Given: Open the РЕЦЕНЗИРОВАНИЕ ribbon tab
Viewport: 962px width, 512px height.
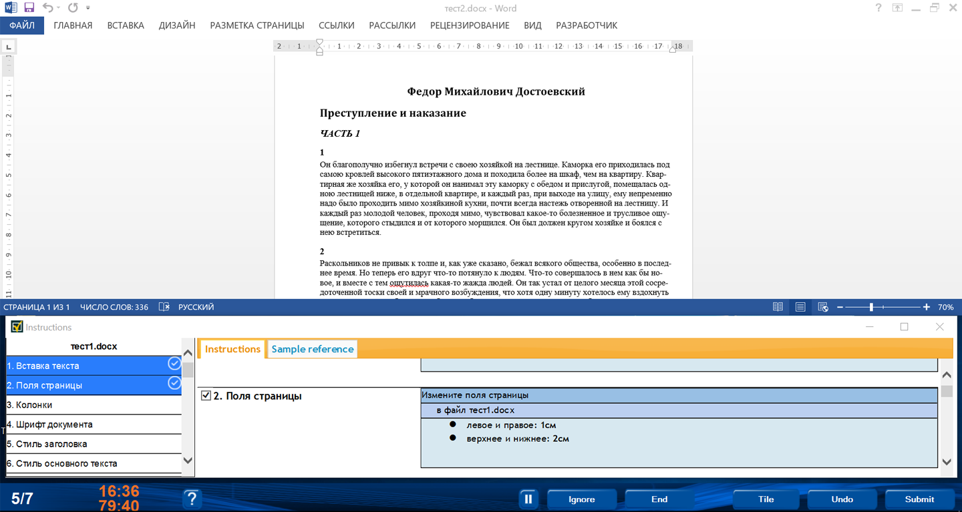Looking at the screenshot, I should pyautogui.click(x=470, y=25).
